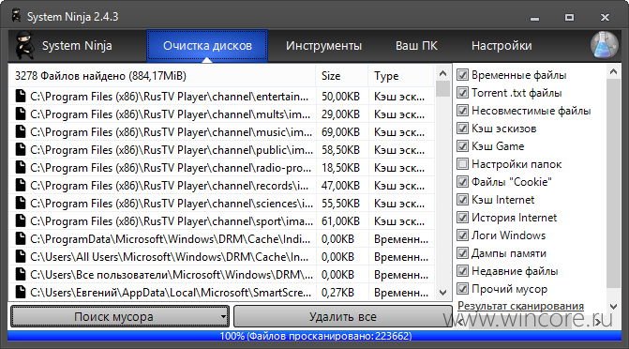629x349 pixels.
Task: Click the file list scroll up arrow
Action: [442, 73]
